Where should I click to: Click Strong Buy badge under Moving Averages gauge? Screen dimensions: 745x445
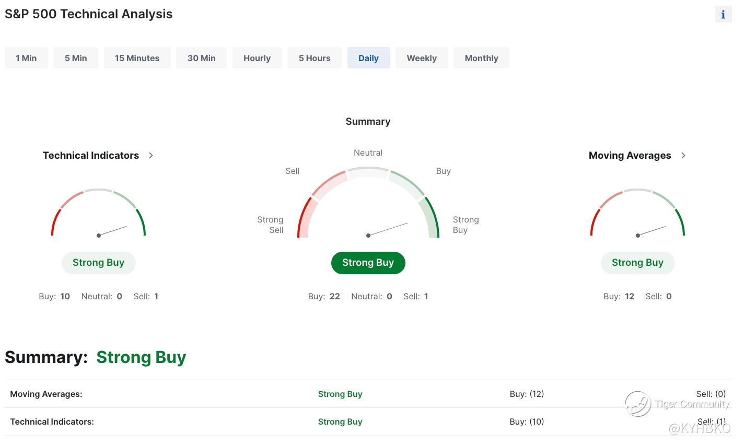coord(637,263)
